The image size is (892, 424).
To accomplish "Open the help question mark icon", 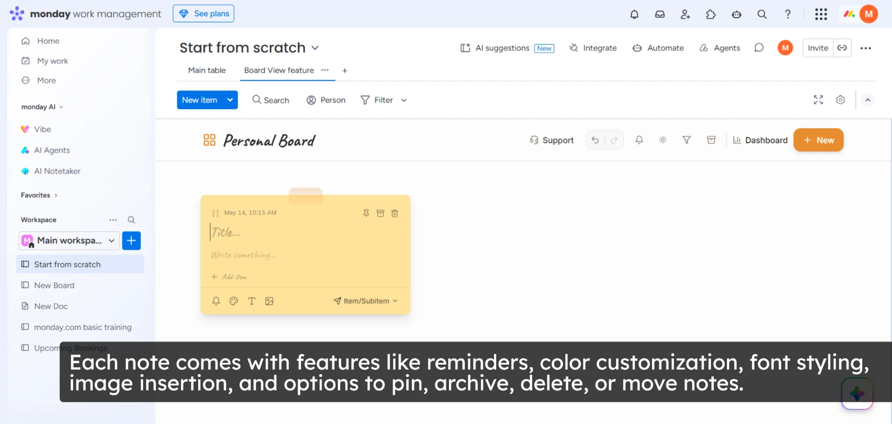I will coord(788,14).
